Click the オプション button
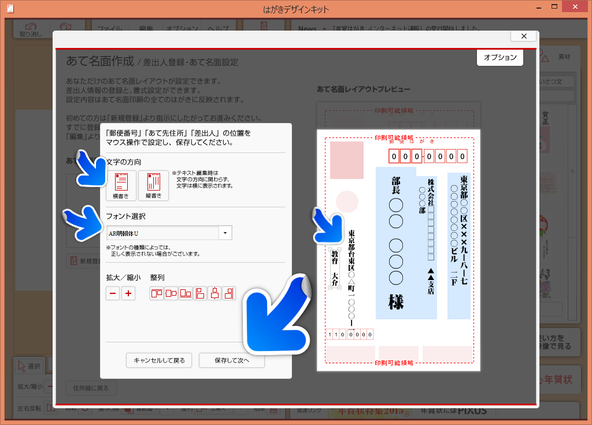Screen dimensions: 592x425 [500, 58]
